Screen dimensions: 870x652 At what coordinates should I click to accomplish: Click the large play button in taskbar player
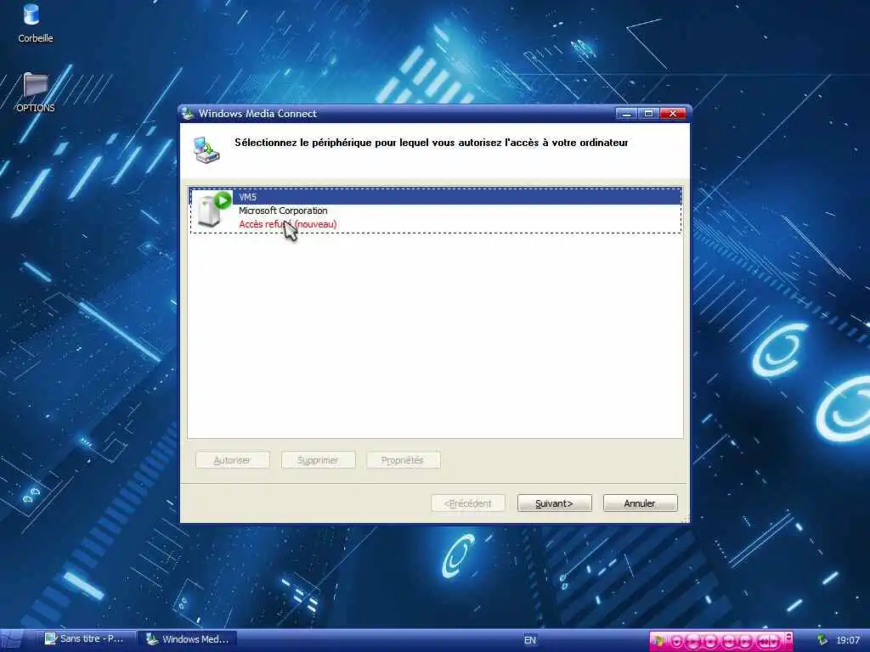(693, 642)
